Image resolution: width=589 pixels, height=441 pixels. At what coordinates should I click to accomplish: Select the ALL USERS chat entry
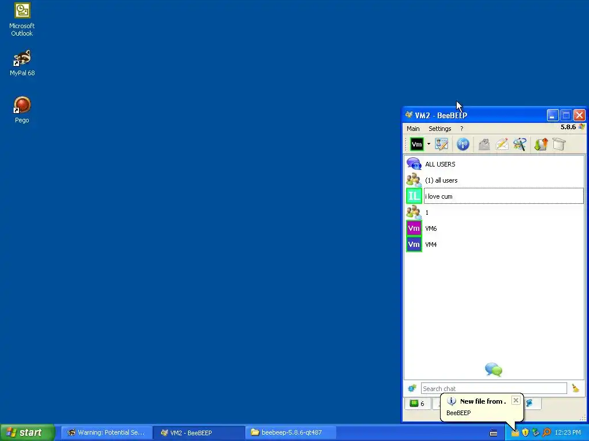pos(494,164)
